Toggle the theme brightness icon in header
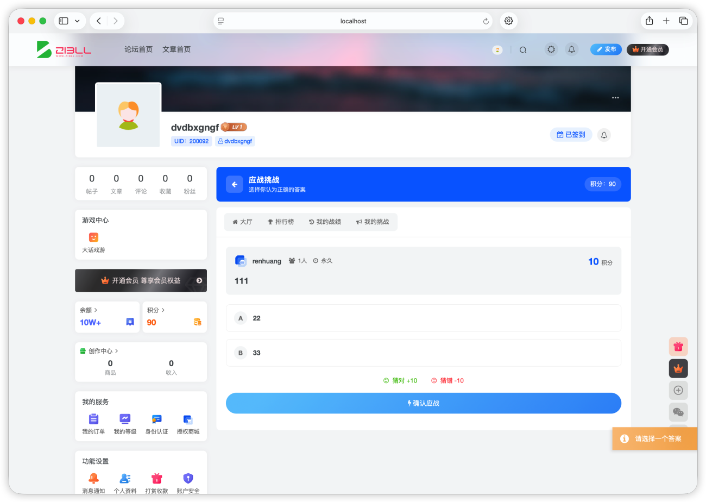This screenshot has height=502, width=706. (x=551, y=49)
